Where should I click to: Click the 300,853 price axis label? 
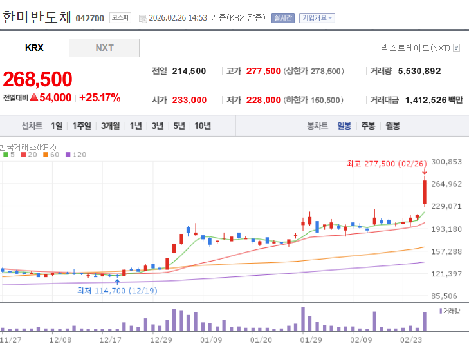[x=446, y=162]
